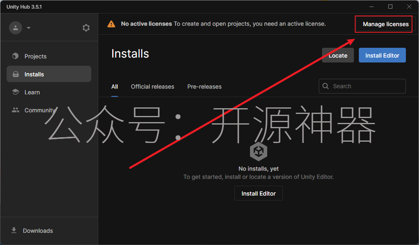Click the Installs page heading
This screenshot has height=245, width=419.
point(130,53)
